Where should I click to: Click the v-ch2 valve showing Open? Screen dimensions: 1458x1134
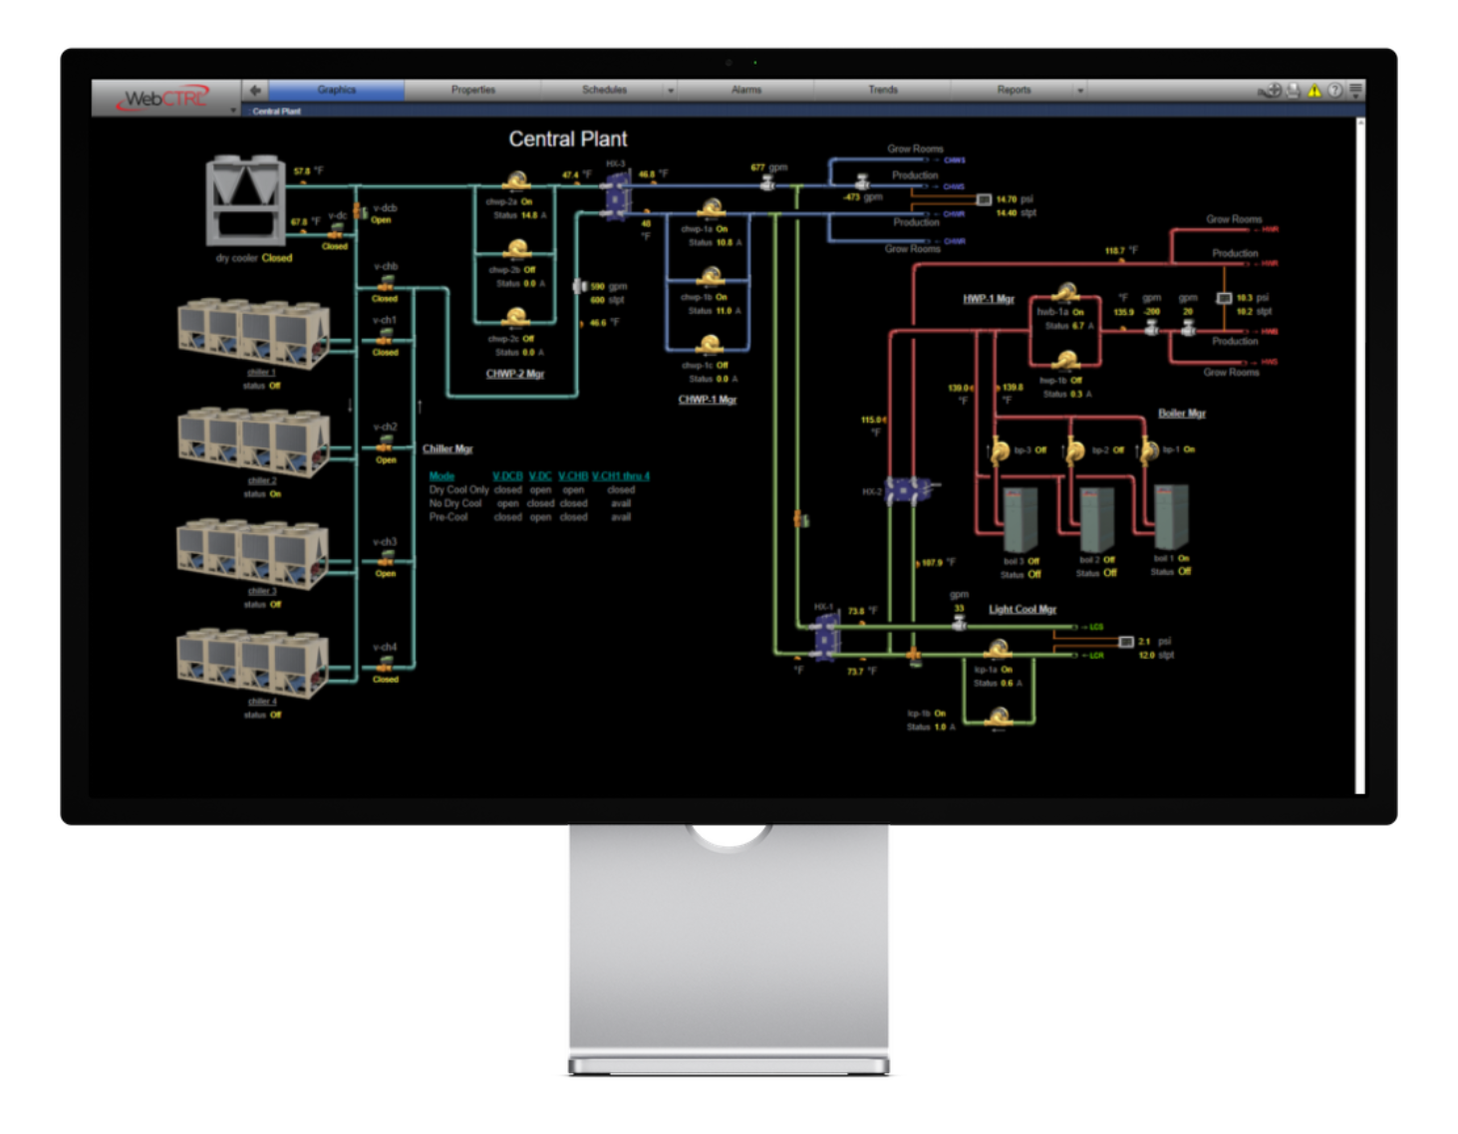click(x=386, y=445)
